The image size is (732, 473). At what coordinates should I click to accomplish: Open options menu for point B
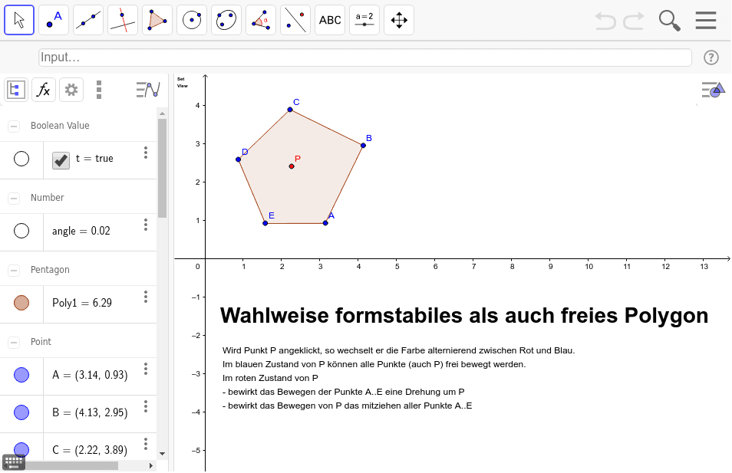point(146,406)
